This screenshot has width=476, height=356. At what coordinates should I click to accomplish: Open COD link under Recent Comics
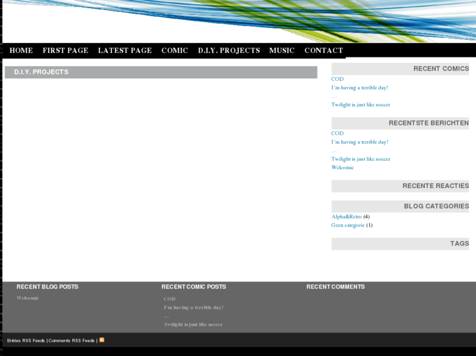(337, 79)
